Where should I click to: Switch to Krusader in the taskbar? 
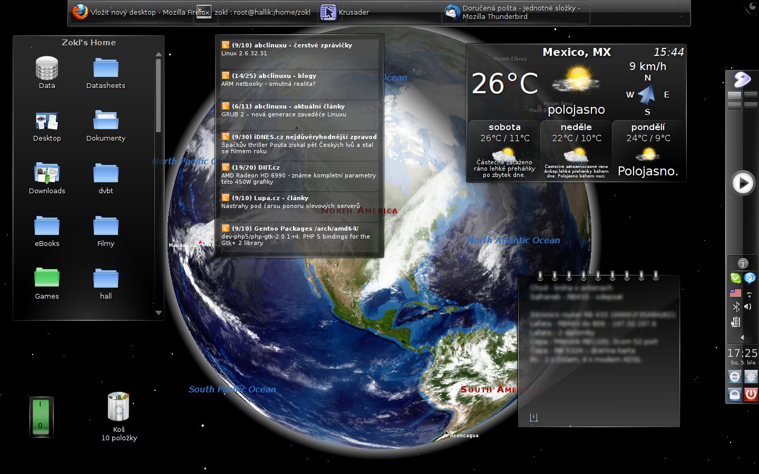click(x=378, y=12)
